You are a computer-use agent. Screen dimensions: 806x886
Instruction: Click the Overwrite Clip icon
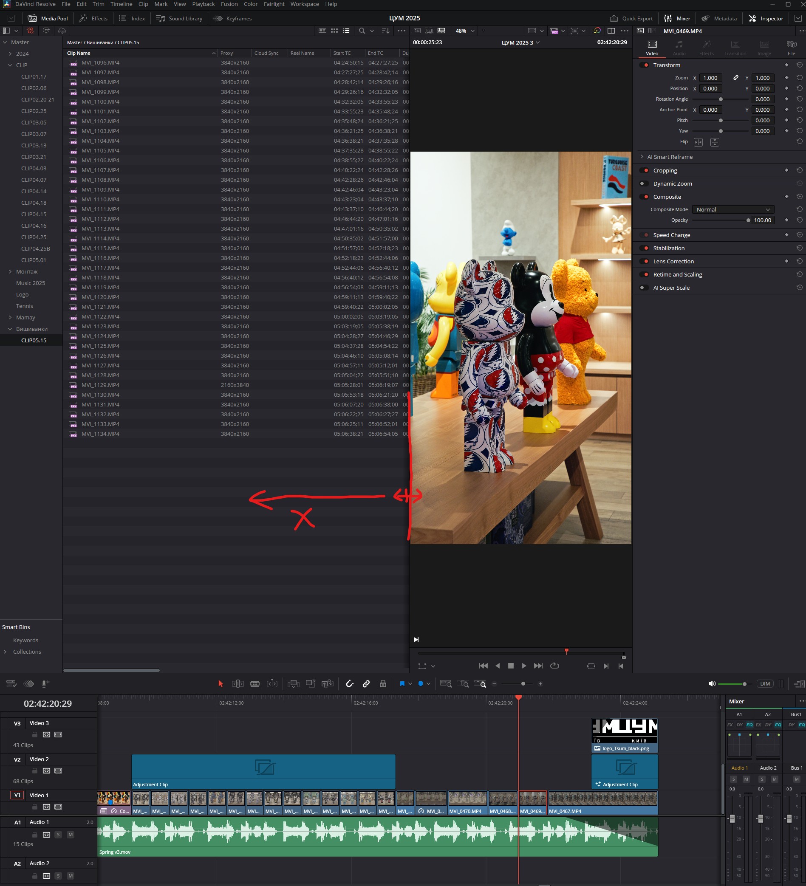click(x=311, y=683)
